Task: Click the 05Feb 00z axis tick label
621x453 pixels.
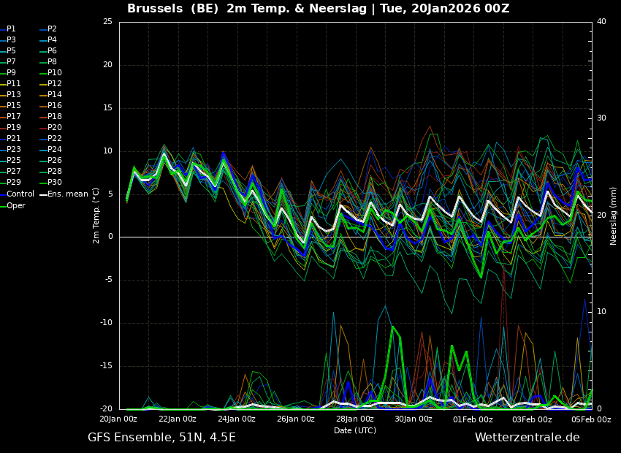Action: pyautogui.click(x=592, y=419)
